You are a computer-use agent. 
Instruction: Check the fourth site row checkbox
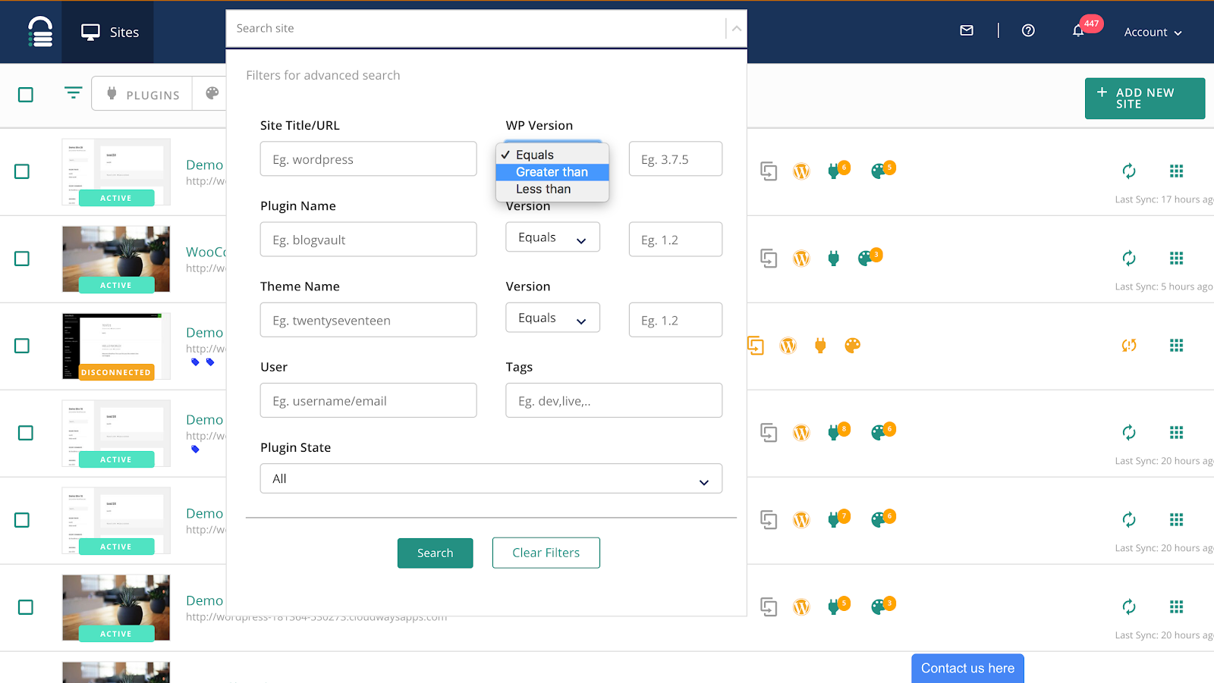point(26,433)
